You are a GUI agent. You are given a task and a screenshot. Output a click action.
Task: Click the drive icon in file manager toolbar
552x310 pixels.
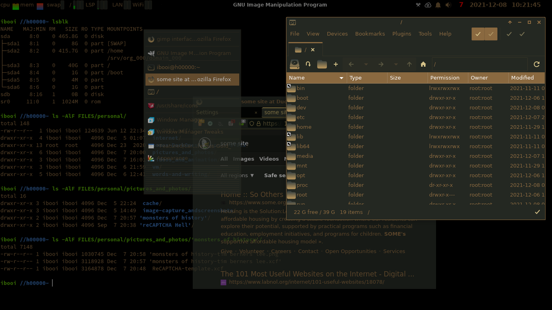(x=295, y=64)
